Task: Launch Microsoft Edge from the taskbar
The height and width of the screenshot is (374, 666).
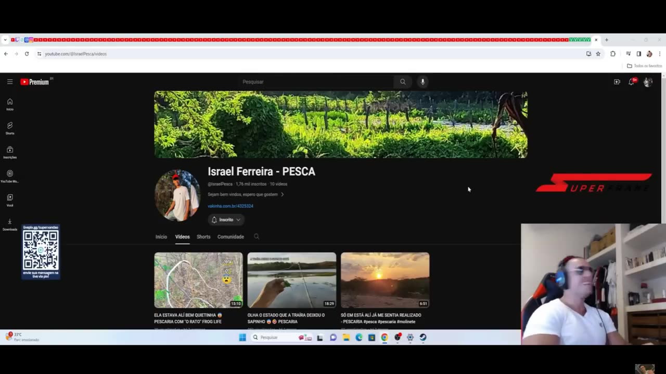Action: 359,337
